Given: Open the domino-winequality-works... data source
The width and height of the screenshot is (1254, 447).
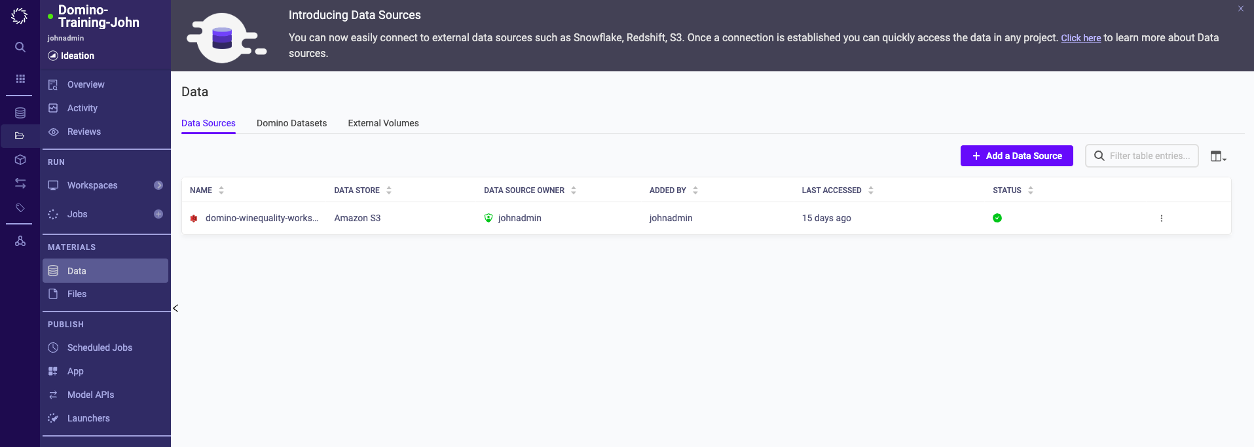Looking at the screenshot, I should 262,218.
